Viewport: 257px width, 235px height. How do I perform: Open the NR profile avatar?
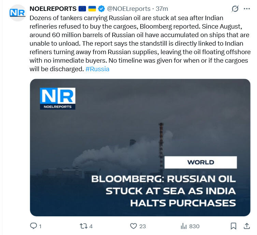click(x=17, y=13)
